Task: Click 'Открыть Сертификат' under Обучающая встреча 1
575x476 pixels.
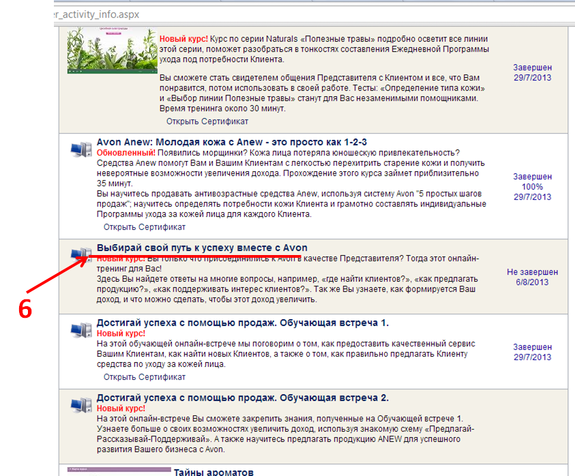Action: tap(145, 377)
